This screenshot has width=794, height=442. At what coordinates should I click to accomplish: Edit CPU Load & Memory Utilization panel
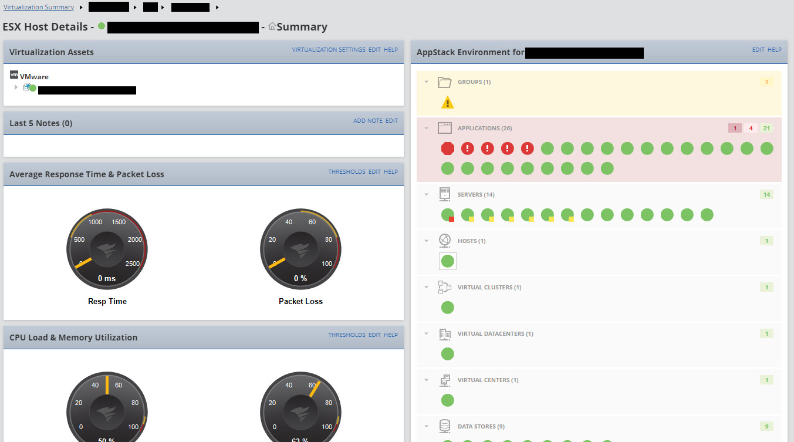tap(374, 335)
